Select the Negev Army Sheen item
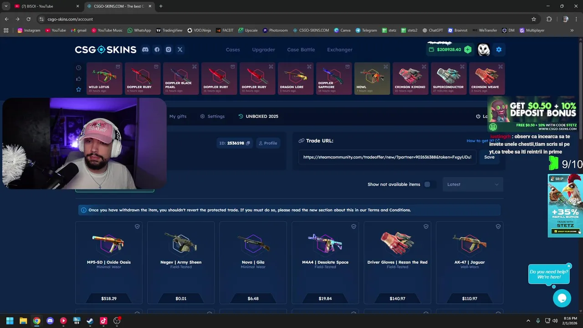This screenshot has width=583, height=328. [181, 262]
